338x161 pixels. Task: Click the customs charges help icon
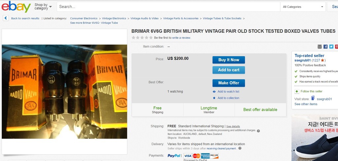point(258,131)
